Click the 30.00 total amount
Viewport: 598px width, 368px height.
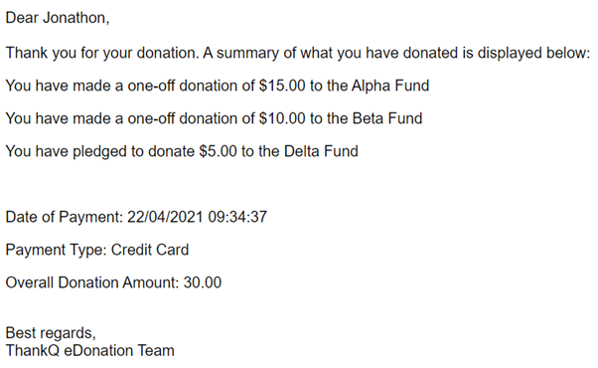[x=202, y=282]
